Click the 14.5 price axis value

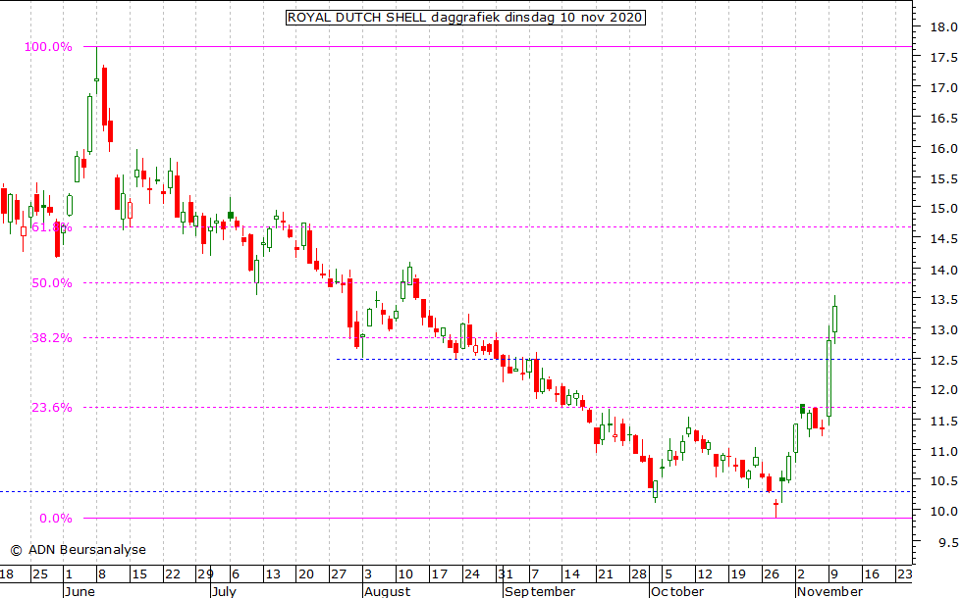(943, 238)
